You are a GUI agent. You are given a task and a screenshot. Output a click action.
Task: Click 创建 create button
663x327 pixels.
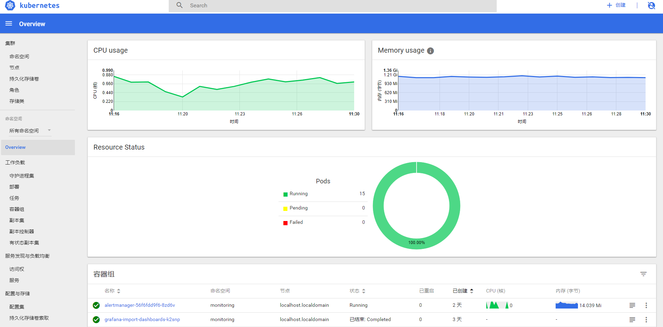[616, 5]
